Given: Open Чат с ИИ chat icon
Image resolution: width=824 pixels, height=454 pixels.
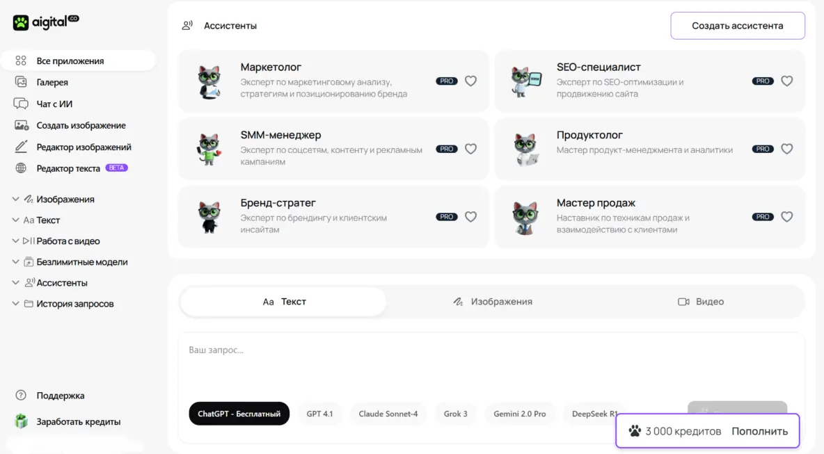Looking at the screenshot, I should (x=22, y=104).
